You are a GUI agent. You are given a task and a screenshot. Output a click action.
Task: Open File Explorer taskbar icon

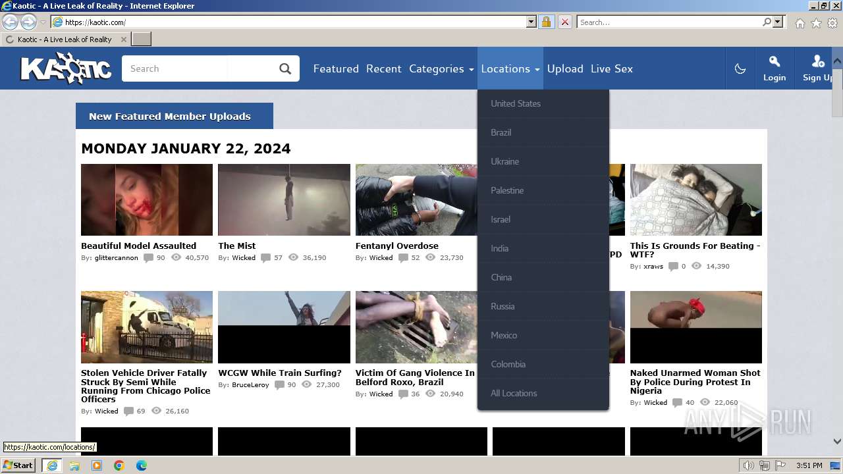(x=74, y=465)
